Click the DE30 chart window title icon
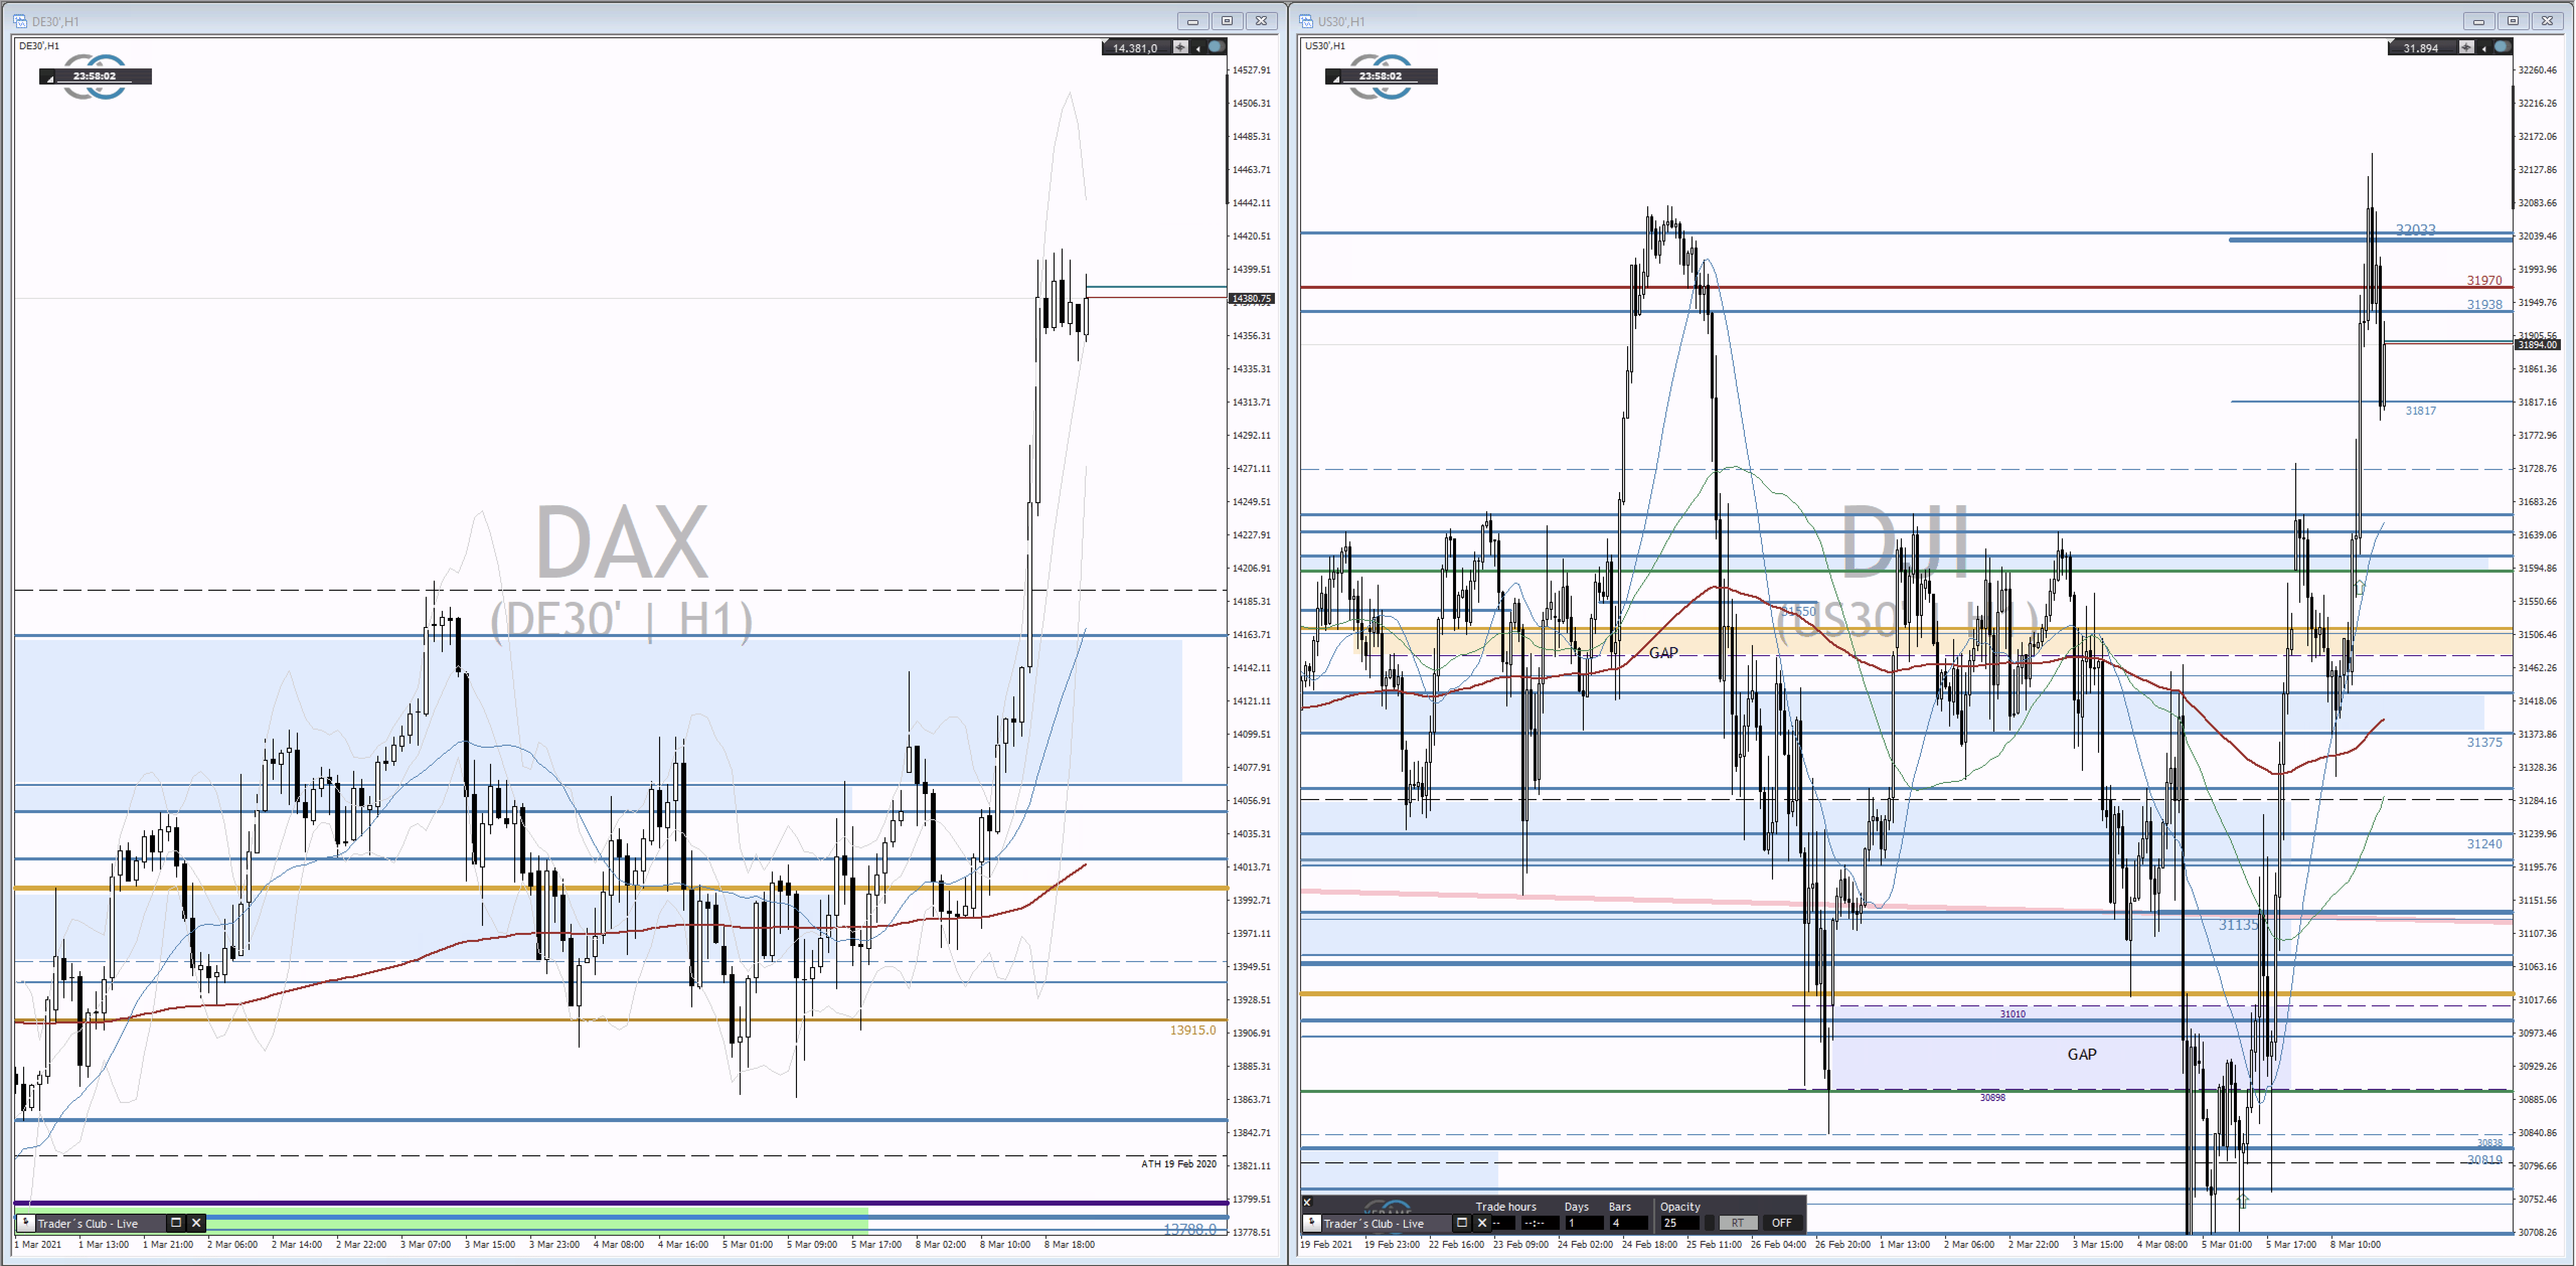 click(x=20, y=21)
